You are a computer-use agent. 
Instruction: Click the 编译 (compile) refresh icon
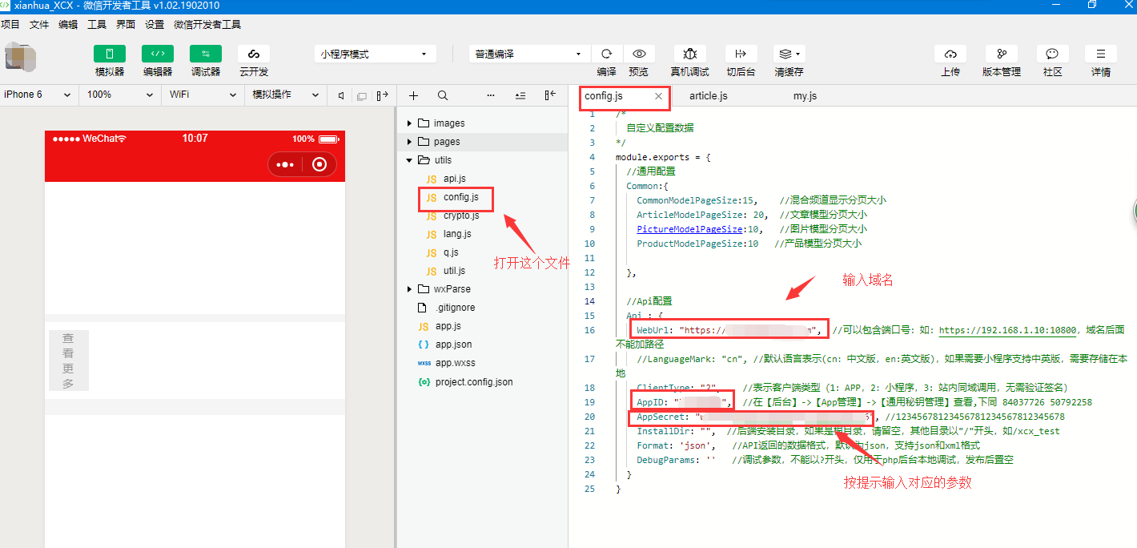607,54
